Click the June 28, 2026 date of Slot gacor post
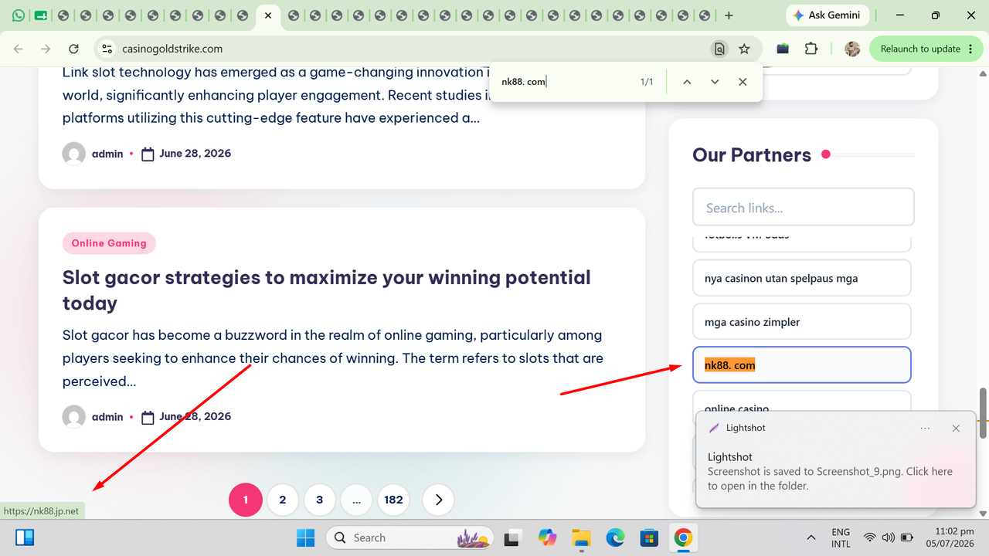989x556 pixels. (x=195, y=416)
